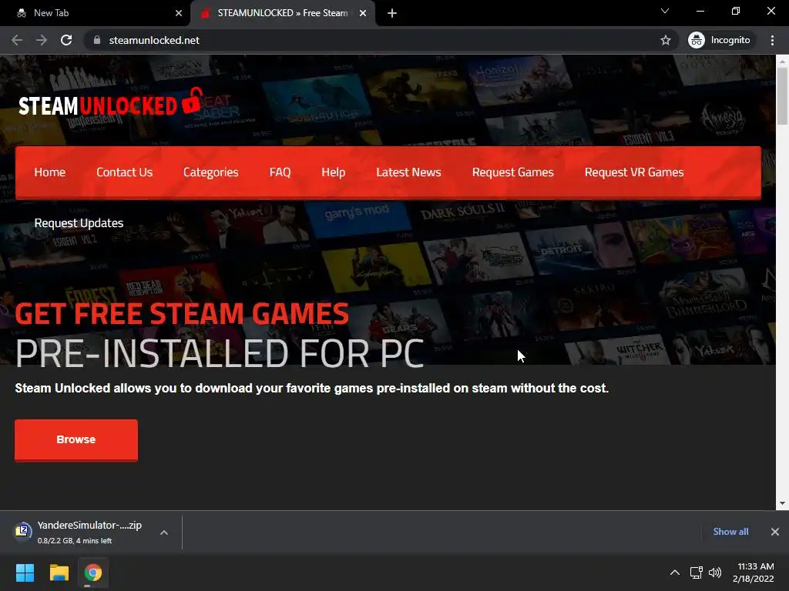Open the Help menu item
The image size is (789, 591).
(333, 172)
